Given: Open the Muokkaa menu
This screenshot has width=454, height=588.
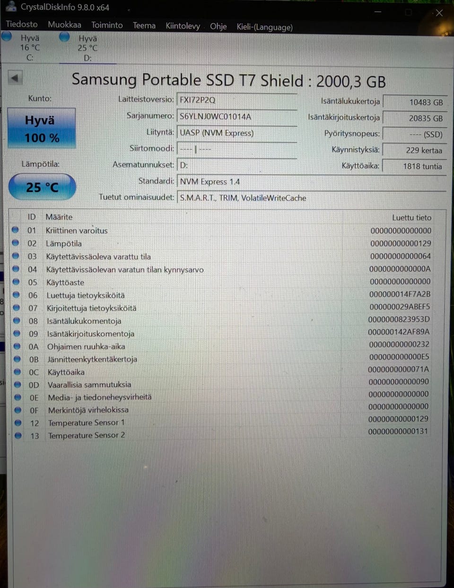Looking at the screenshot, I should (x=64, y=25).
